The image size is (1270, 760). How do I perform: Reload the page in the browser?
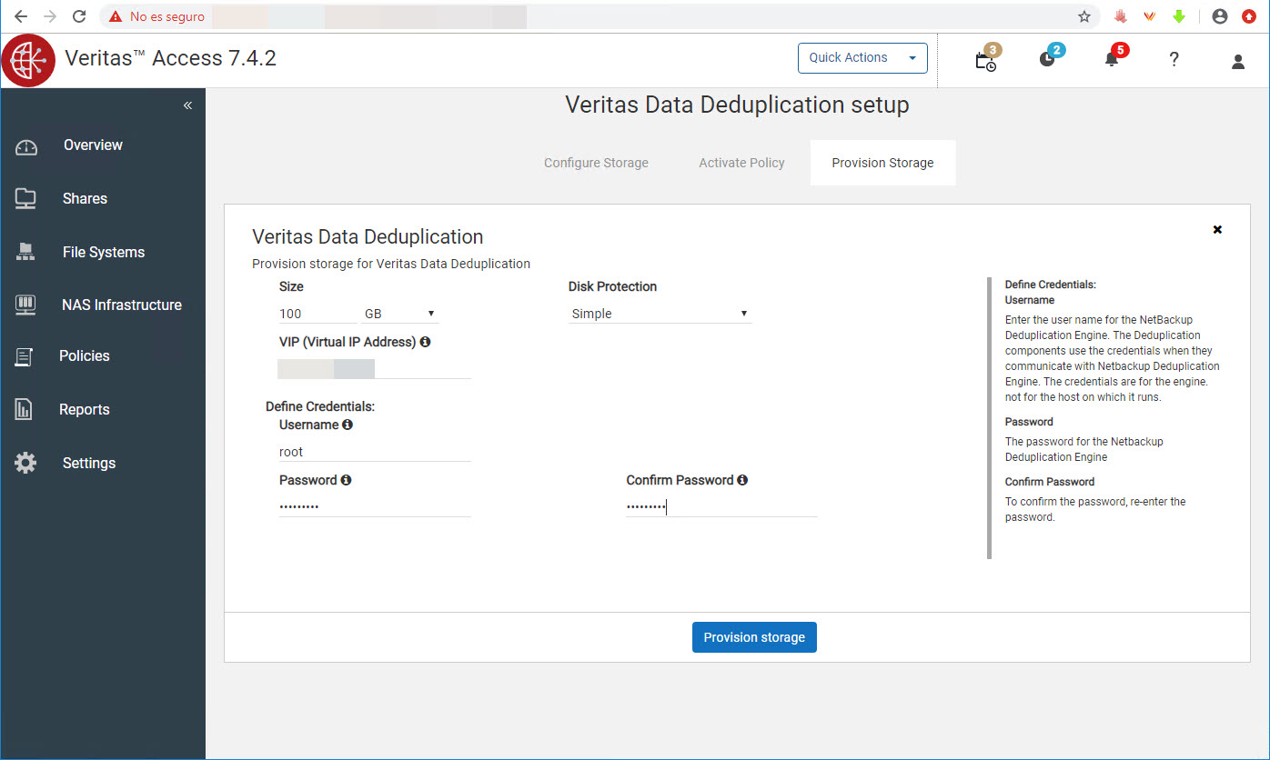click(x=79, y=16)
